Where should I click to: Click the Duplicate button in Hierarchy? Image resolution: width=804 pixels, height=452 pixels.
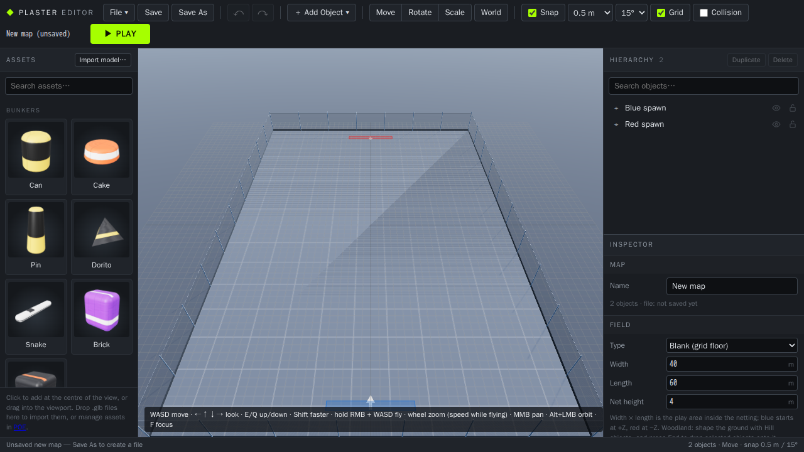point(746,60)
